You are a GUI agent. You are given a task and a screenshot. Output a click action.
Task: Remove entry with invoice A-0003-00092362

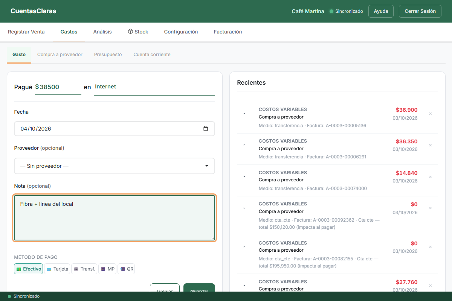click(430, 208)
